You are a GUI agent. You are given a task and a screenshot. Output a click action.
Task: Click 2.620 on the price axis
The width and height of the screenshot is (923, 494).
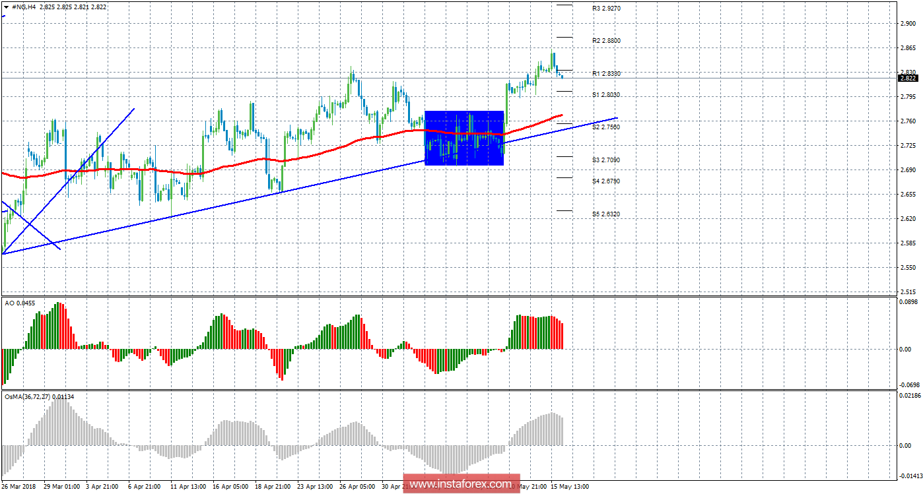[x=908, y=219]
